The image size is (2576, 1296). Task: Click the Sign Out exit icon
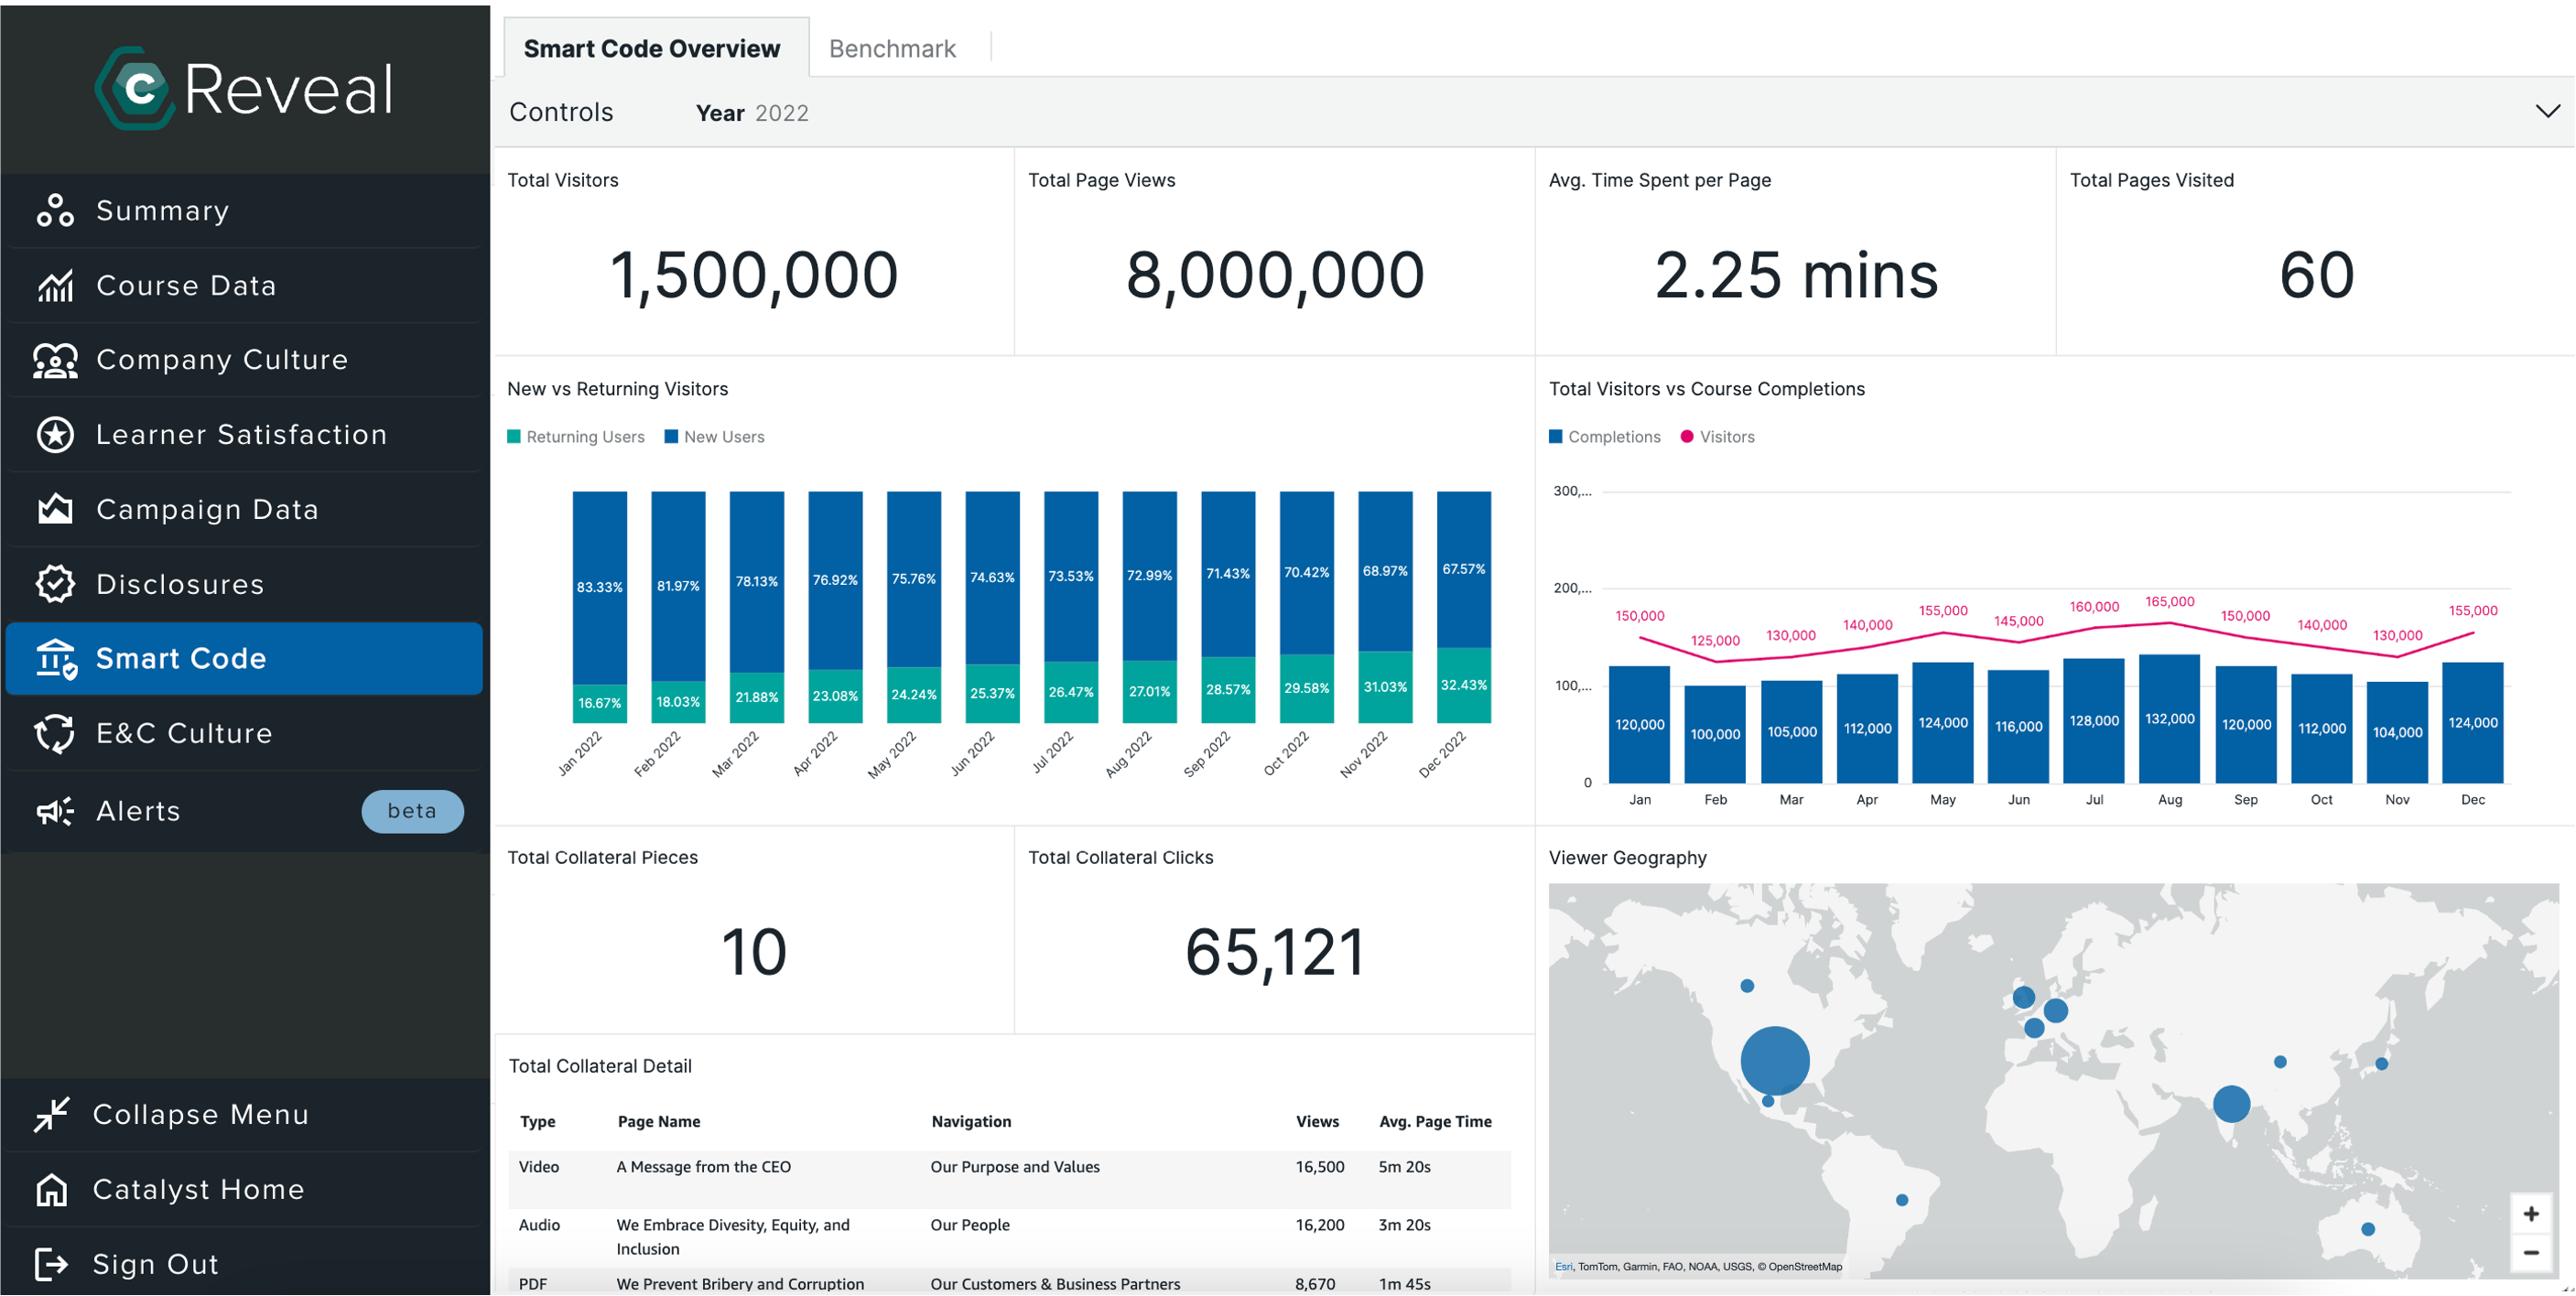(52, 1265)
